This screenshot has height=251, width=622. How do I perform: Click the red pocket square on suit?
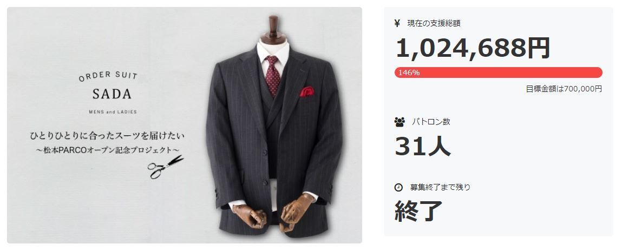(x=306, y=91)
